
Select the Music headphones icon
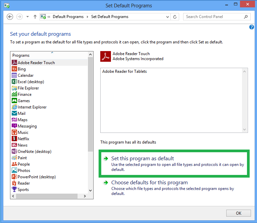pyautogui.click(x=14, y=132)
